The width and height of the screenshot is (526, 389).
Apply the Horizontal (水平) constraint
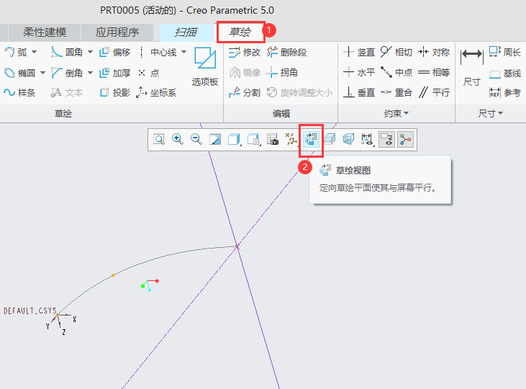[359, 72]
